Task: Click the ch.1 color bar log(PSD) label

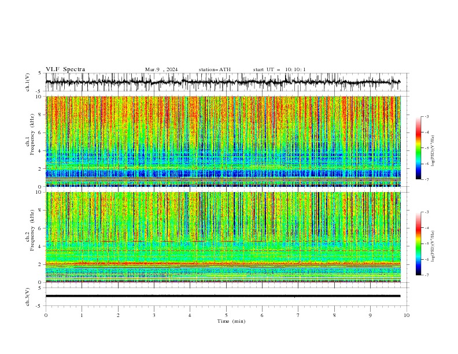Action: pyautogui.click(x=433, y=151)
